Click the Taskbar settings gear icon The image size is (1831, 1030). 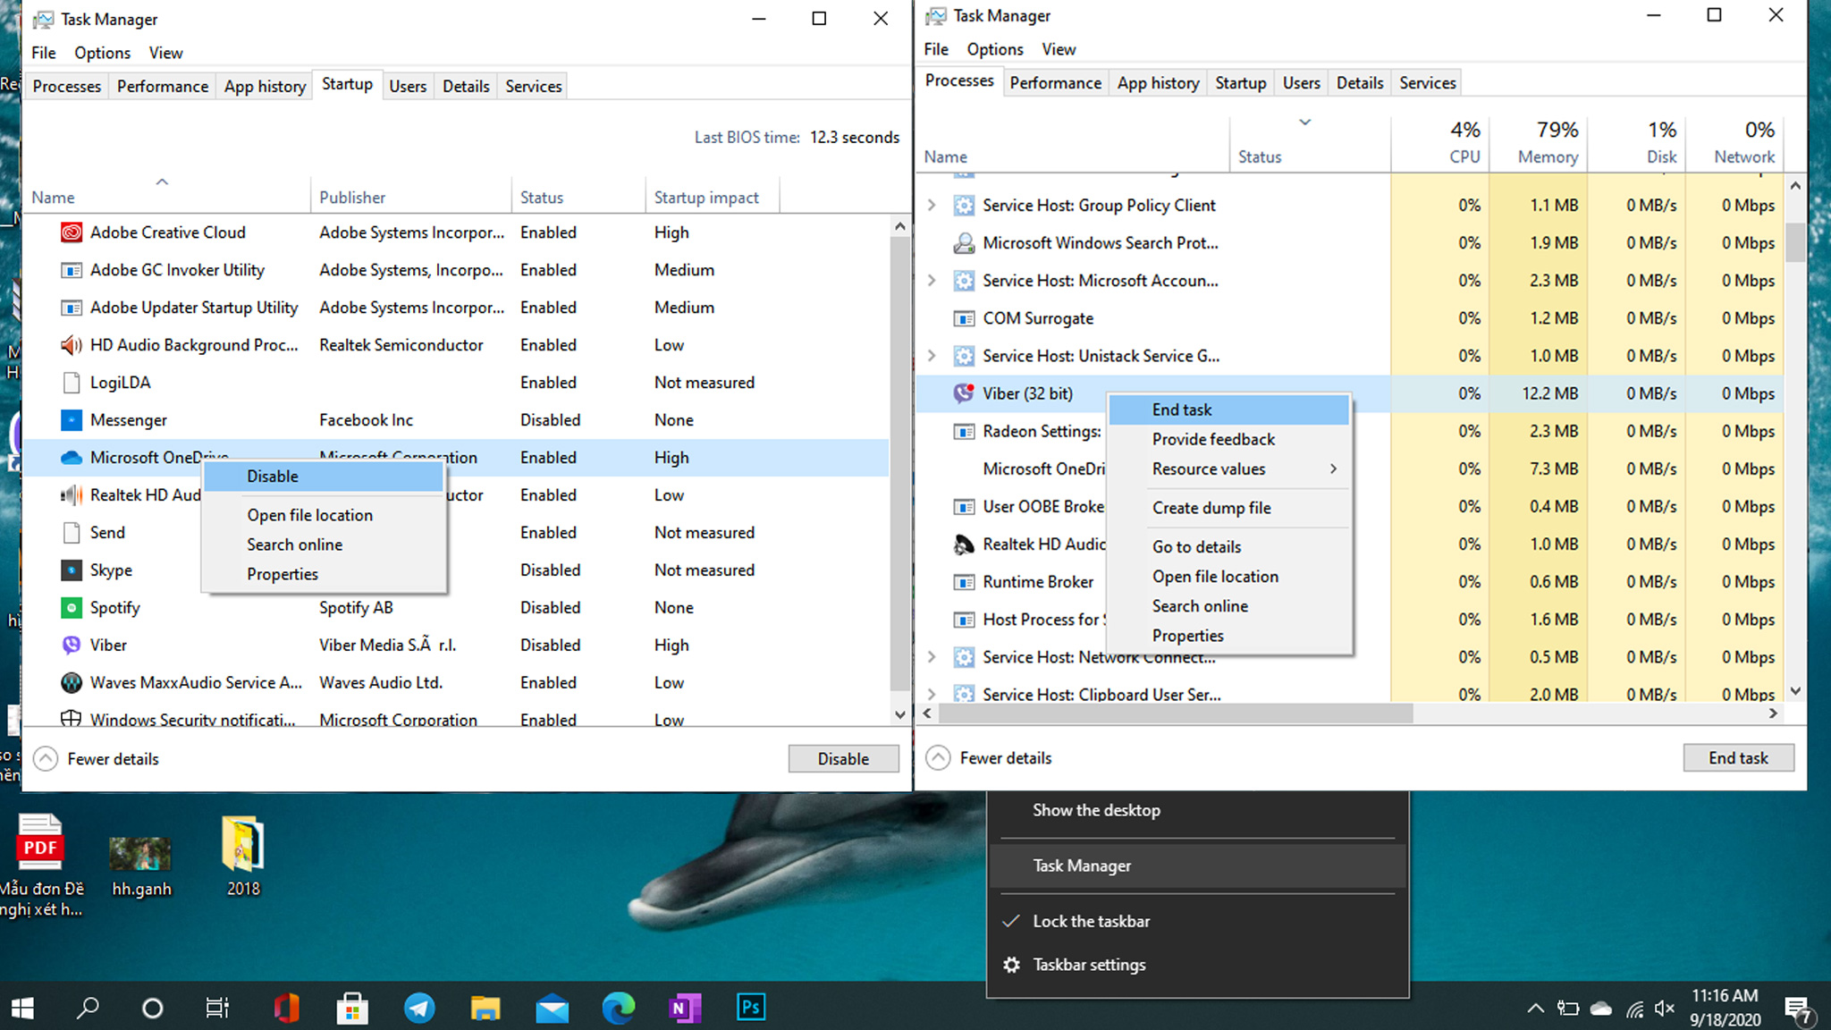click(x=1011, y=965)
